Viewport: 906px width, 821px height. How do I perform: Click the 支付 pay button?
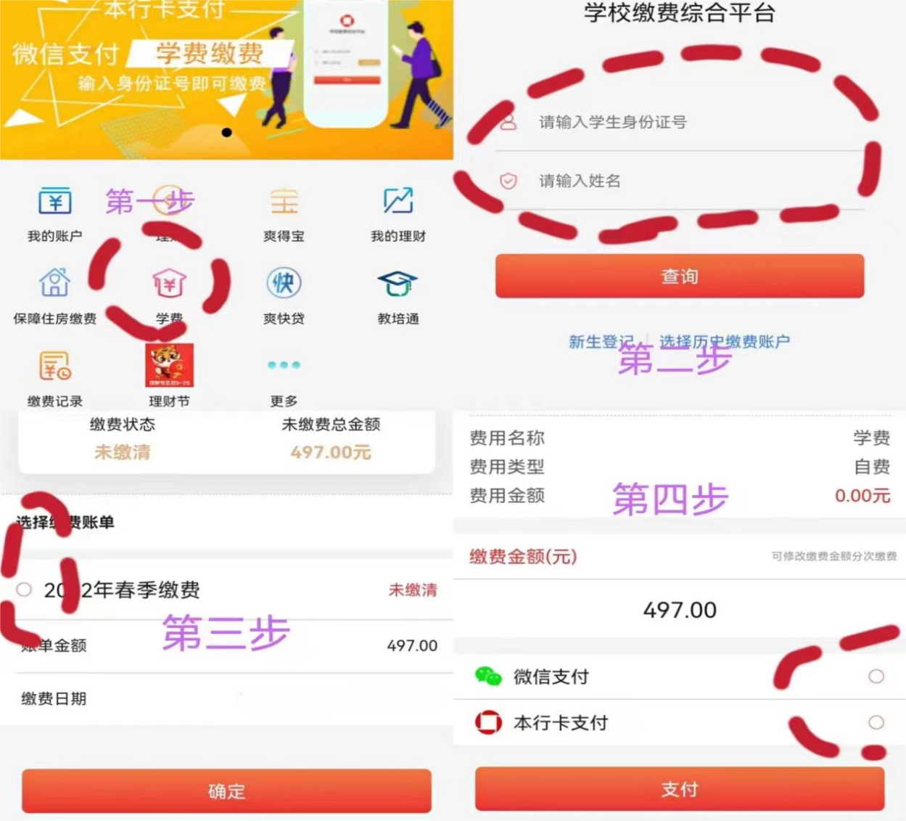[680, 788]
